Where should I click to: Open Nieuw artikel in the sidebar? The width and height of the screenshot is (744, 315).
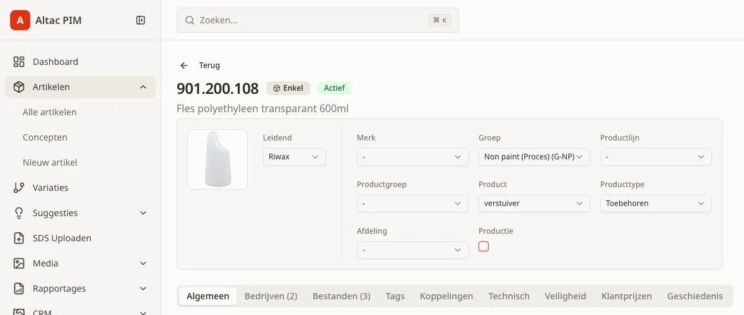click(50, 163)
